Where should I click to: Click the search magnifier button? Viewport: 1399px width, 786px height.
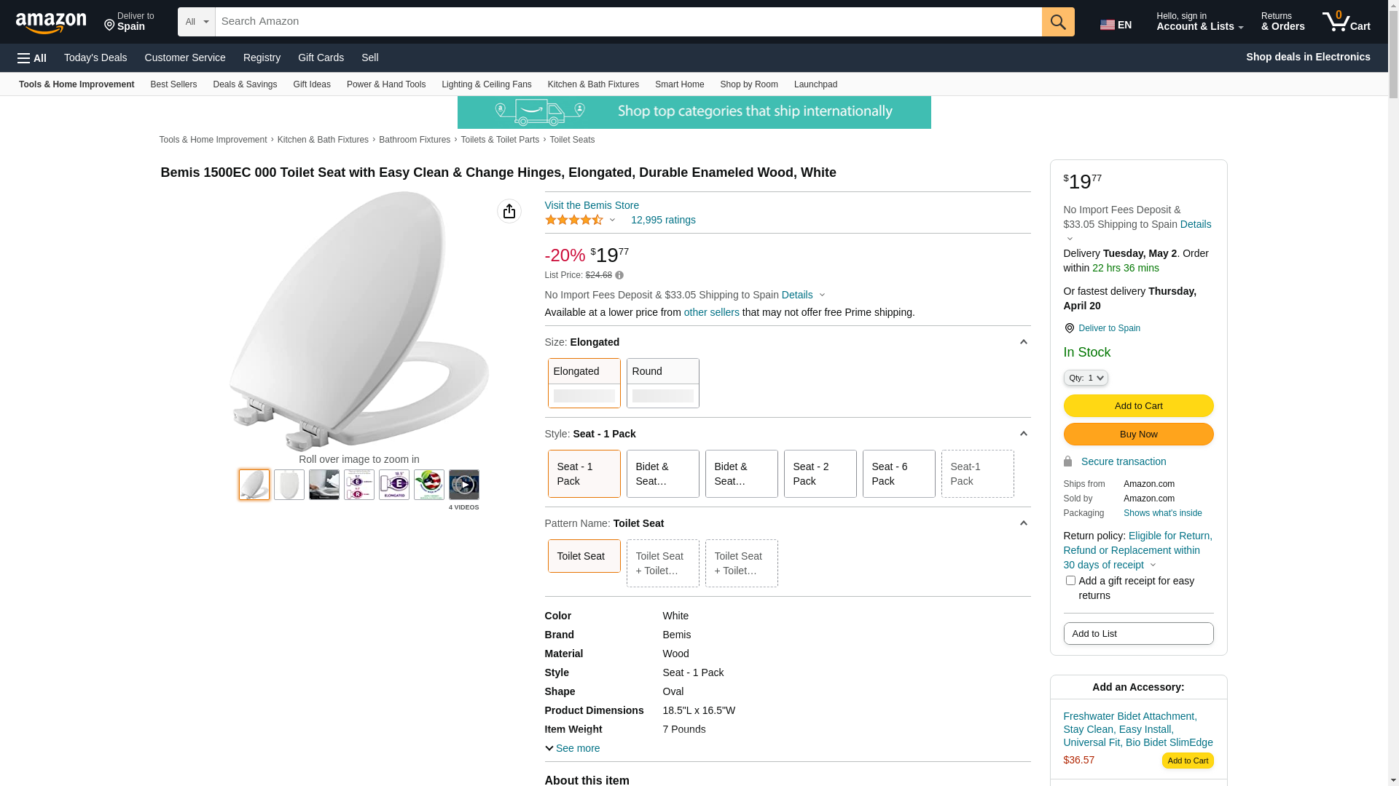(1057, 22)
